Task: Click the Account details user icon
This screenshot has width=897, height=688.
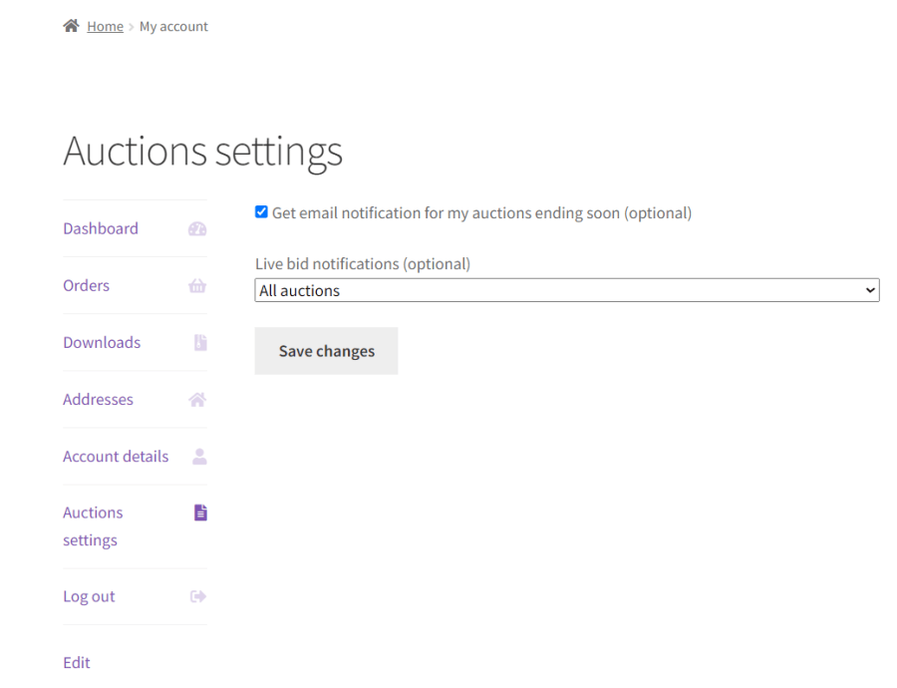Action: coord(199,457)
